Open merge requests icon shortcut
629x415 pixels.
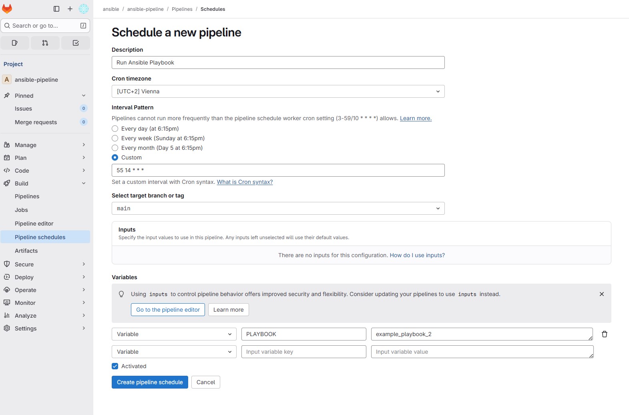[45, 43]
